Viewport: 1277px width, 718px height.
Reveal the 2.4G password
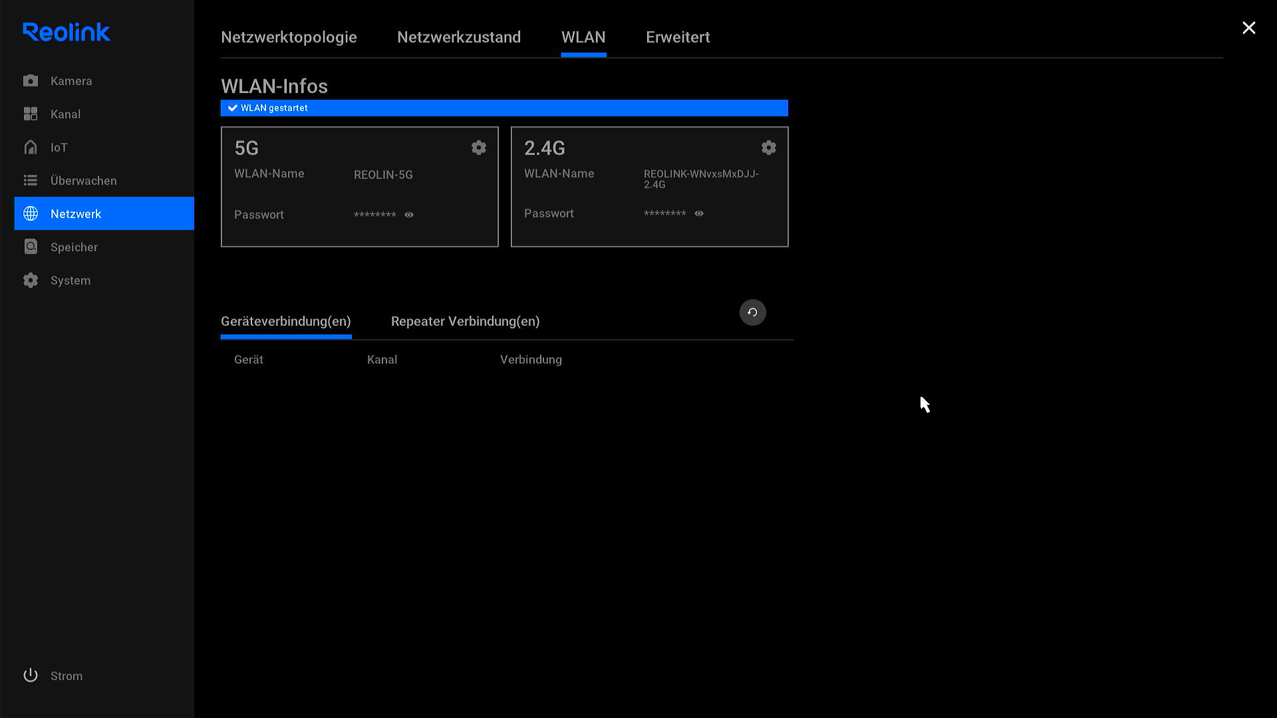[x=699, y=213]
